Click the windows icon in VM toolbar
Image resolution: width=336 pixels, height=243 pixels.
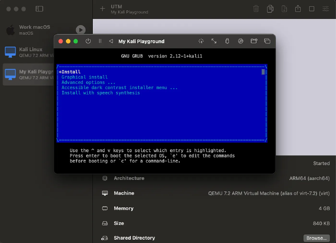[x=267, y=41]
